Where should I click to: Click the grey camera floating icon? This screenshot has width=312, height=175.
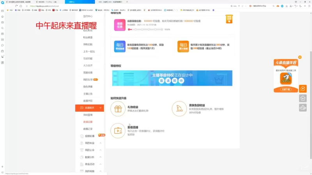(x=303, y=108)
